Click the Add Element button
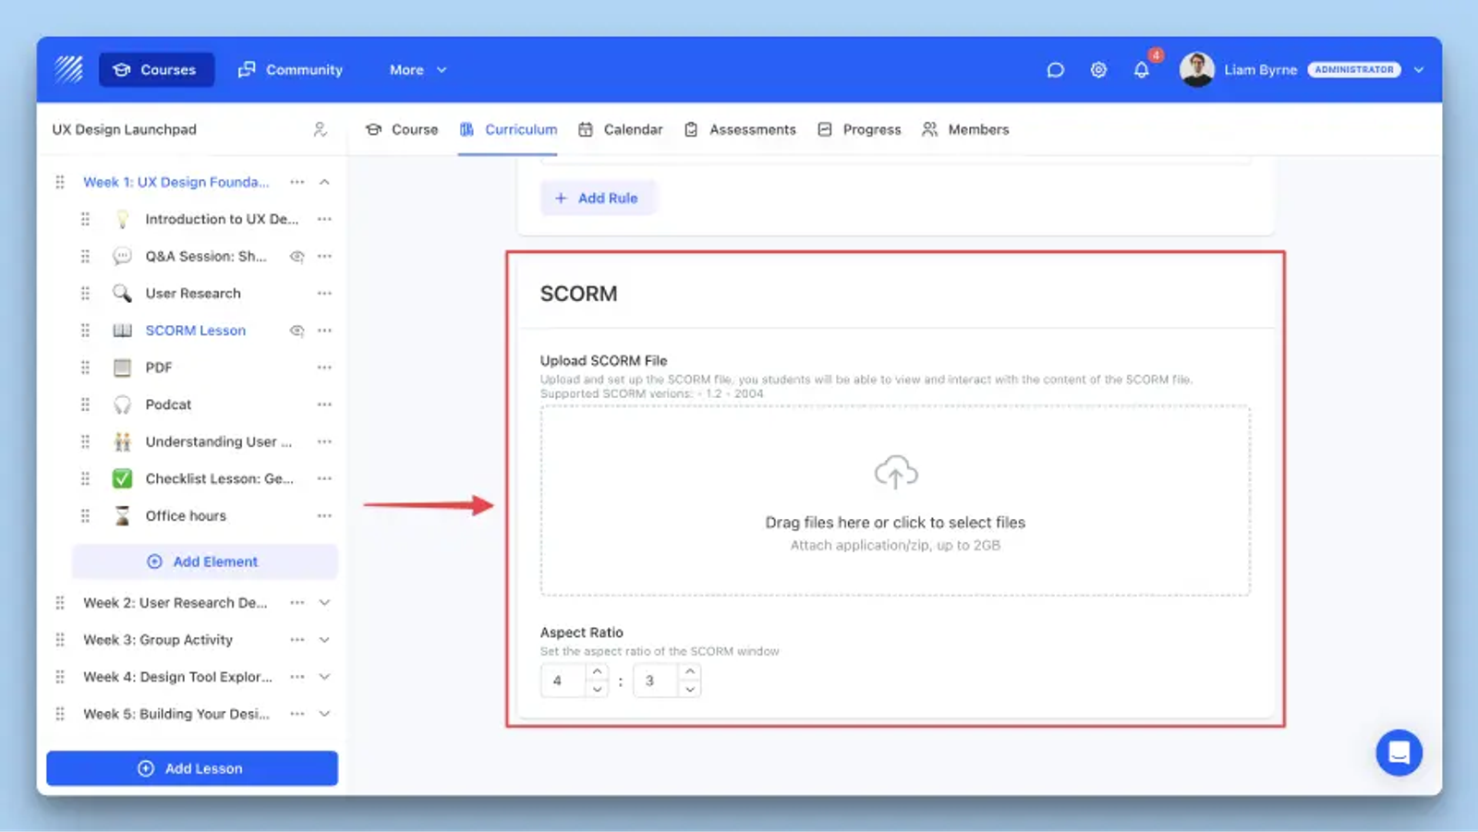The height and width of the screenshot is (832, 1478). click(x=205, y=561)
